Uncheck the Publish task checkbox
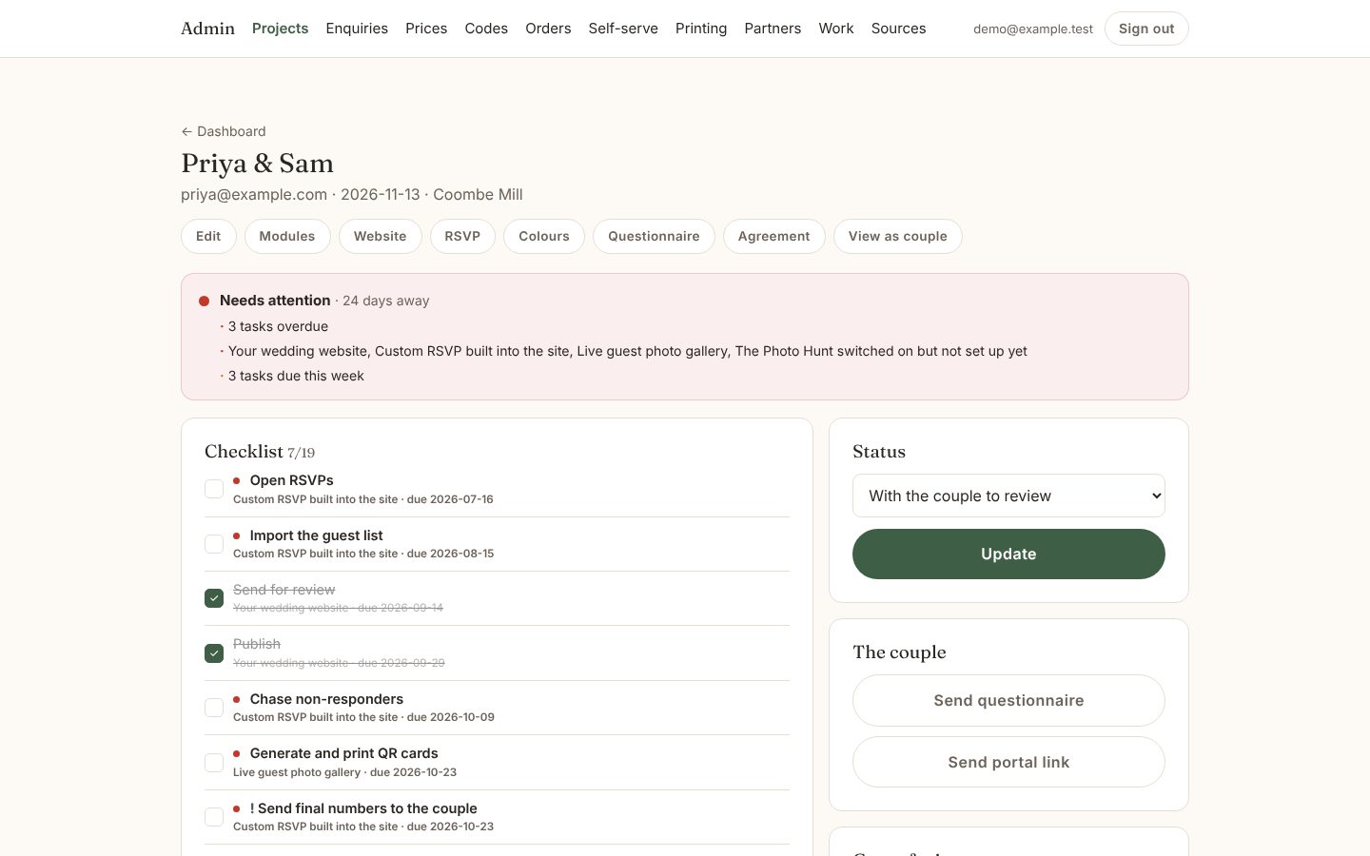This screenshot has height=856, width=1370. [214, 653]
